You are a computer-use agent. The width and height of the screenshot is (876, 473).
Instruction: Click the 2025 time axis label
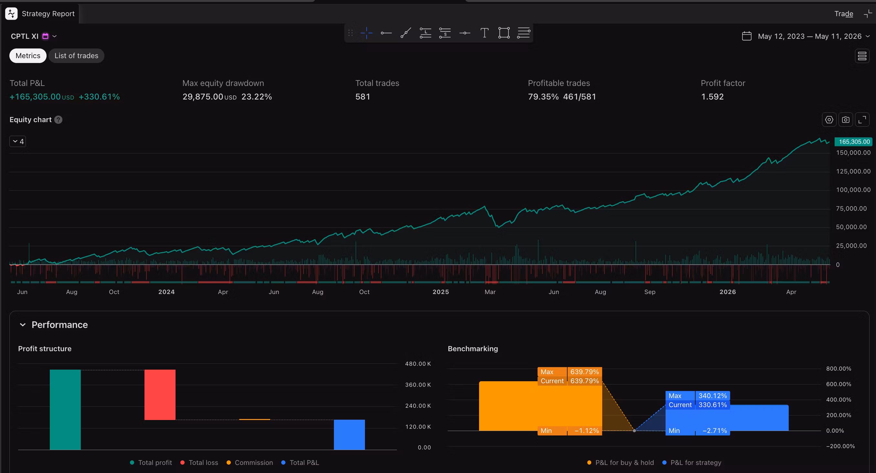[x=441, y=292]
